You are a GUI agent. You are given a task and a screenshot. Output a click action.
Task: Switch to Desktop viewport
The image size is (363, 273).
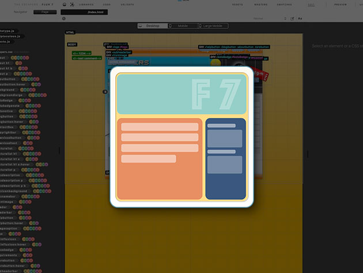152,26
